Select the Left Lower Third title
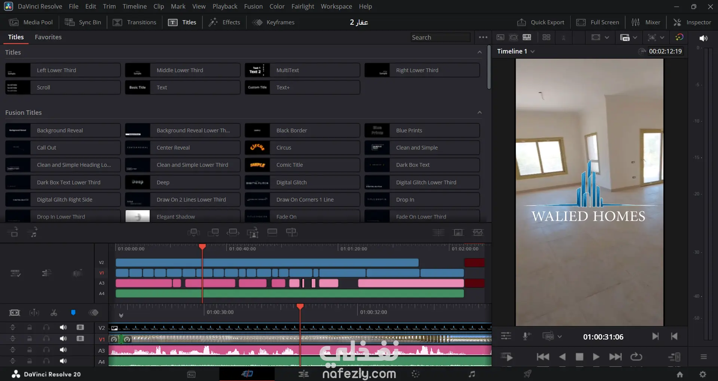This screenshot has width=718, height=381. pos(63,70)
